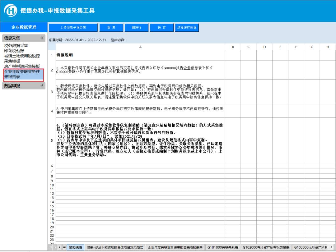336x252 pixels.
Task: Select column A header
Action: pyautogui.click(x=140, y=47)
